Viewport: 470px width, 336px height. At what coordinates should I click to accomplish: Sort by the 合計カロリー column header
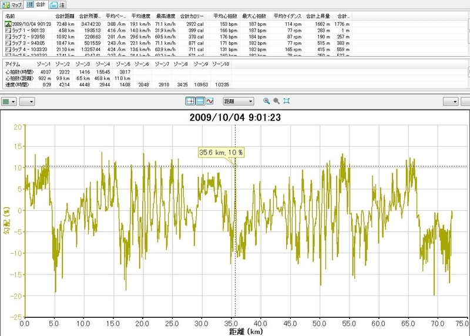click(192, 16)
